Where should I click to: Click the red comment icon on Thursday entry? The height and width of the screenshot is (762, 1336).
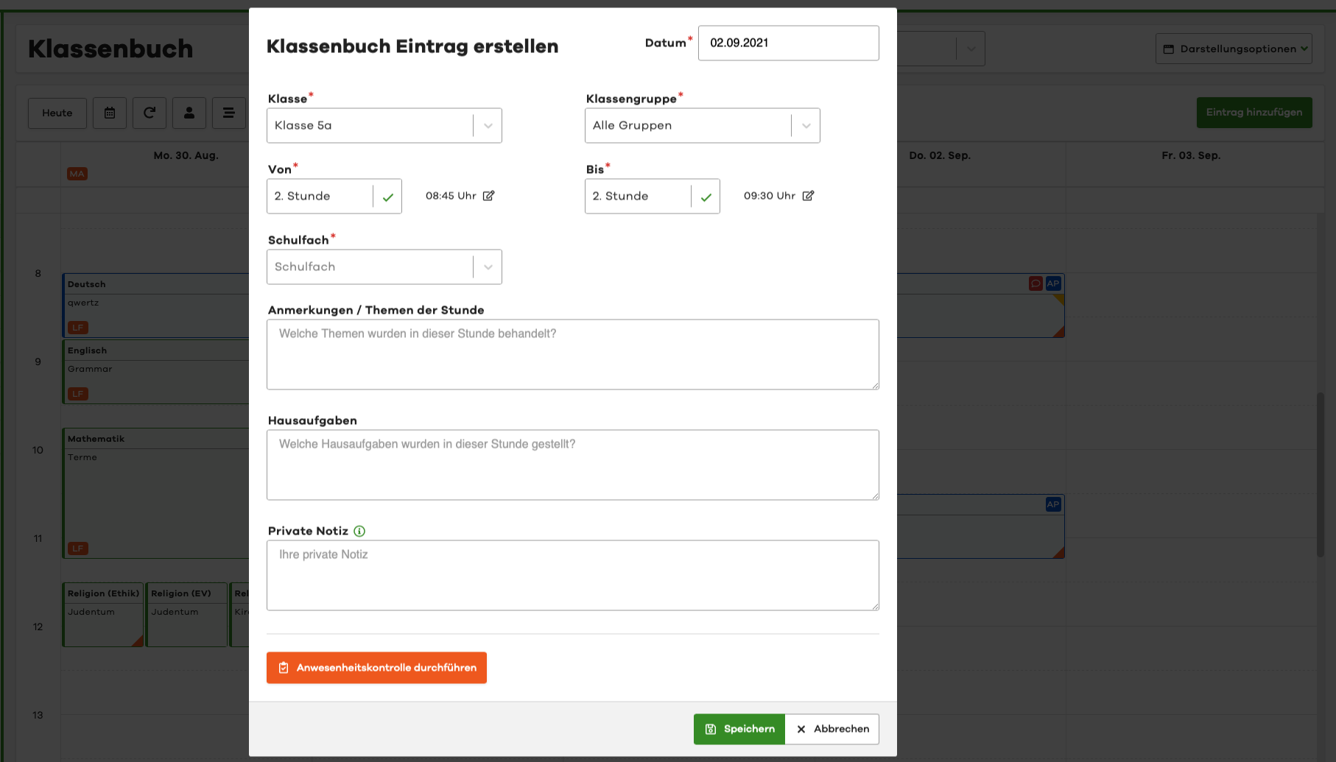(1036, 283)
